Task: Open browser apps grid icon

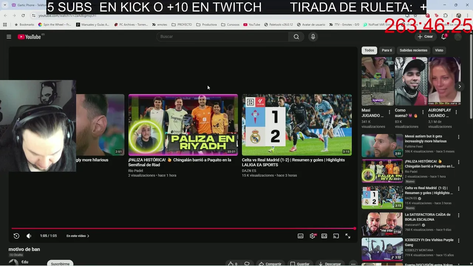Action: click(x=5, y=25)
